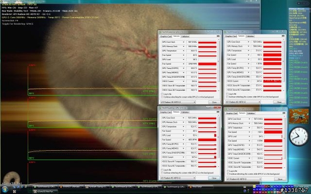
Task: Switch to Validation tab in the upper-left GPU-Z window
Action: point(185,36)
